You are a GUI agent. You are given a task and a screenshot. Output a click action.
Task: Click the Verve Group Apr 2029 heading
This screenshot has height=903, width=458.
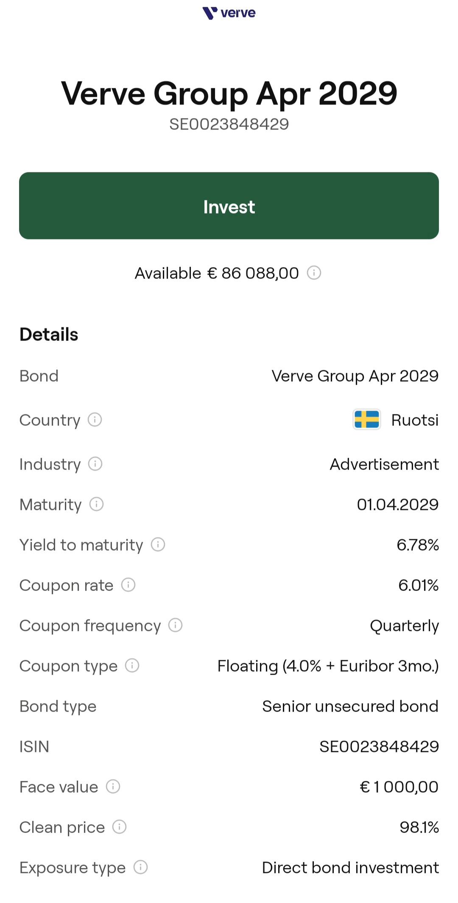(x=229, y=93)
